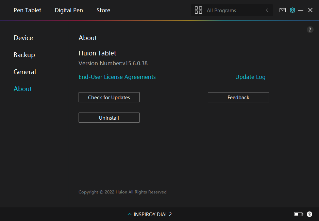The height and width of the screenshot is (221, 319).
Task: Open End-User License Agreements link
Action: click(117, 77)
